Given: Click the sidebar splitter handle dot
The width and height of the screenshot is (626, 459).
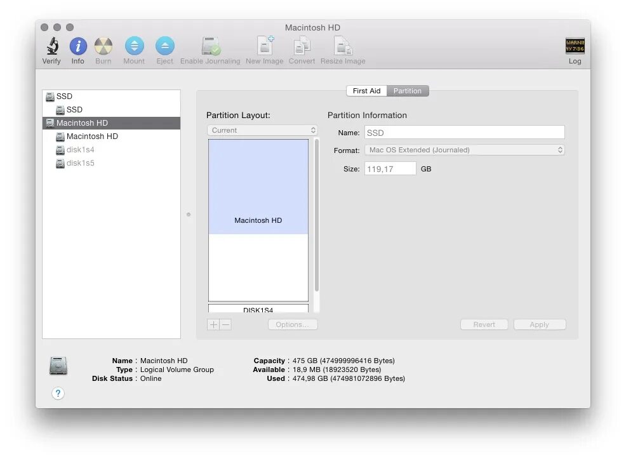Looking at the screenshot, I should tap(189, 215).
